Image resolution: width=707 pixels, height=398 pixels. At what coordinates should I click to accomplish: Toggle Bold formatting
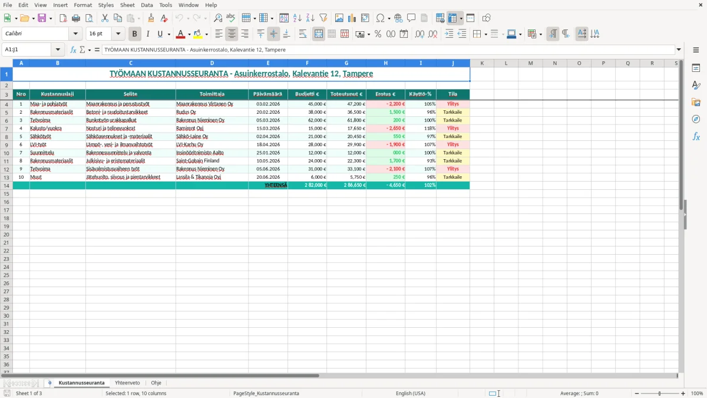pyautogui.click(x=135, y=34)
